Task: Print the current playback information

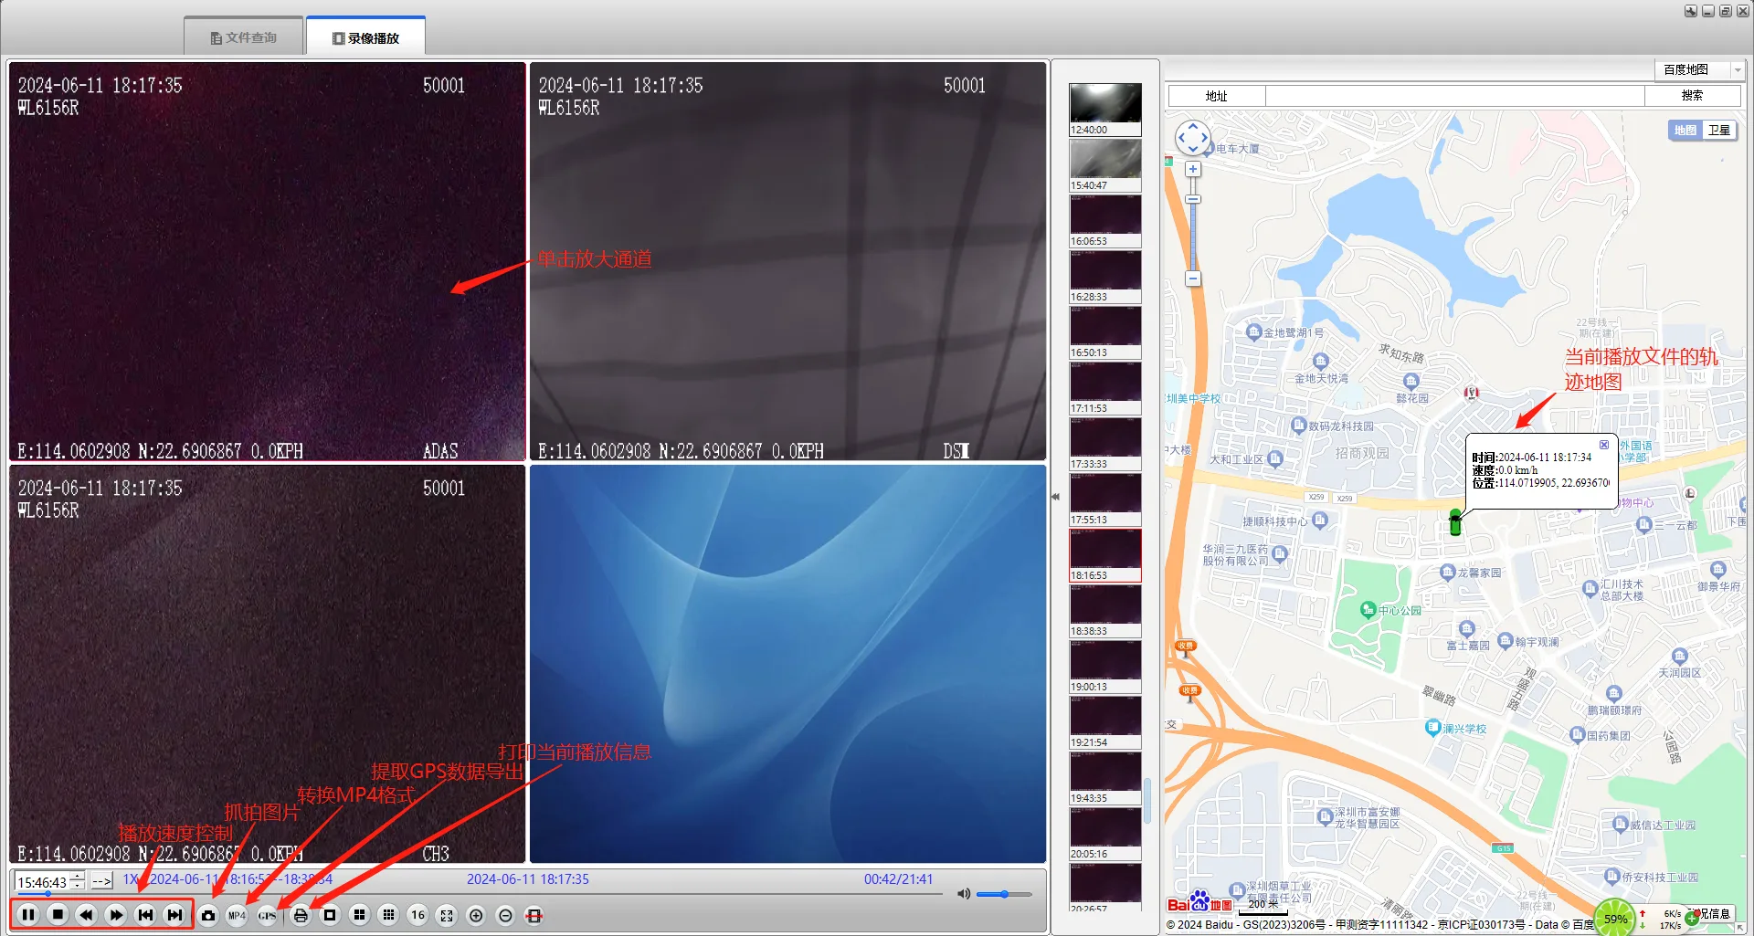Action: [301, 915]
